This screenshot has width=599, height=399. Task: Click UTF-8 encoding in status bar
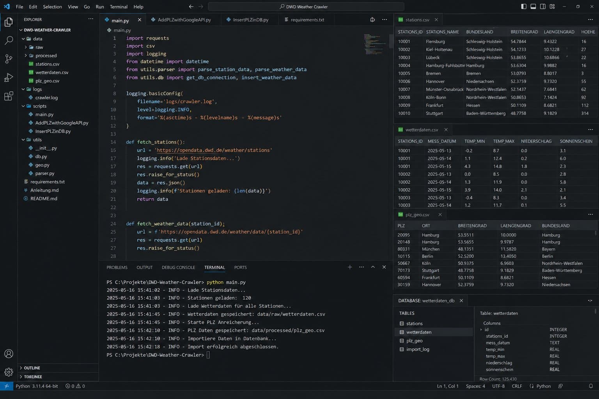(498, 386)
